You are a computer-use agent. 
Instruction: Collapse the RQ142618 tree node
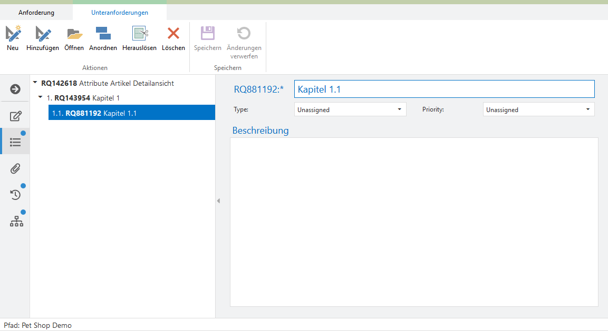click(35, 83)
